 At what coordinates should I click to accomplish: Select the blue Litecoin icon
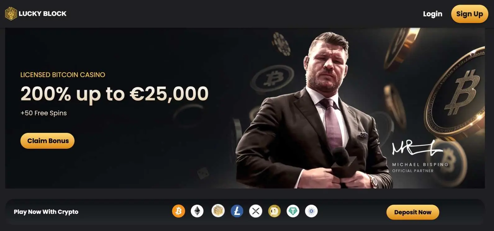click(x=237, y=211)
